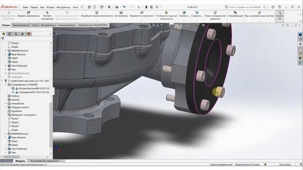This screenshot has height=170, width=303.
Task: Open the Вставка menu
Action: tap(51, 7)
